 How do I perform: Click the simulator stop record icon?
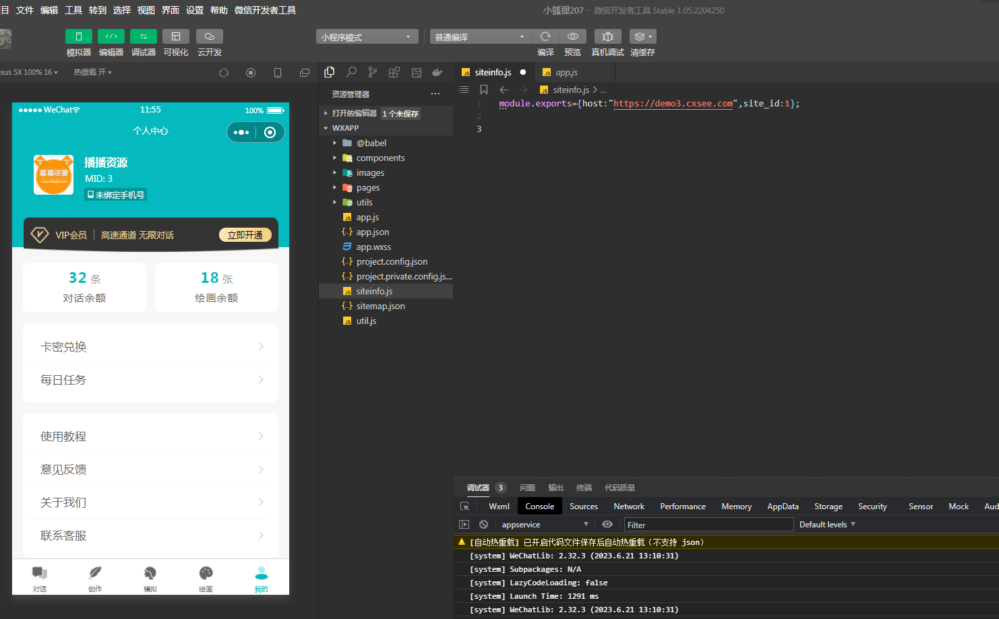coord(251,73)
